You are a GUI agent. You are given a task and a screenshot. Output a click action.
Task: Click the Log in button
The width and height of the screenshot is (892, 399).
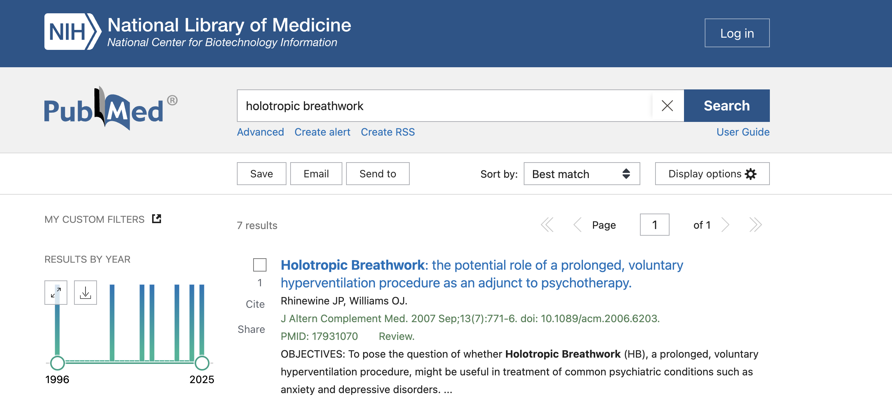click(737, 33)
